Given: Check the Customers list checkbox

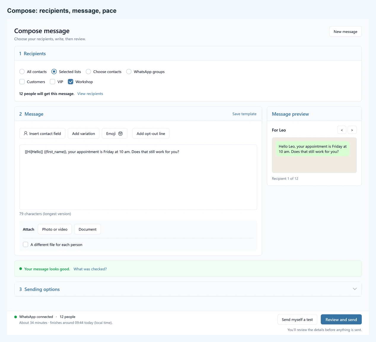Looking at the screenshot, I should pos(22,82).
